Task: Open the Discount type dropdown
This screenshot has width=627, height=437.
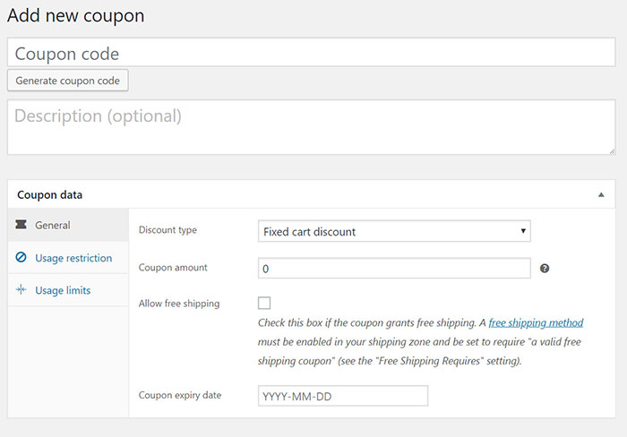Action: pos(394,232)
